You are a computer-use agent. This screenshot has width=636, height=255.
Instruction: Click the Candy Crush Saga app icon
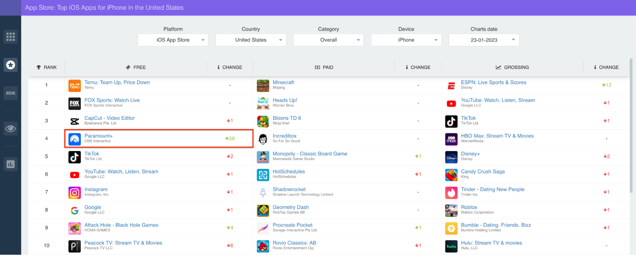tap(451, 174)
